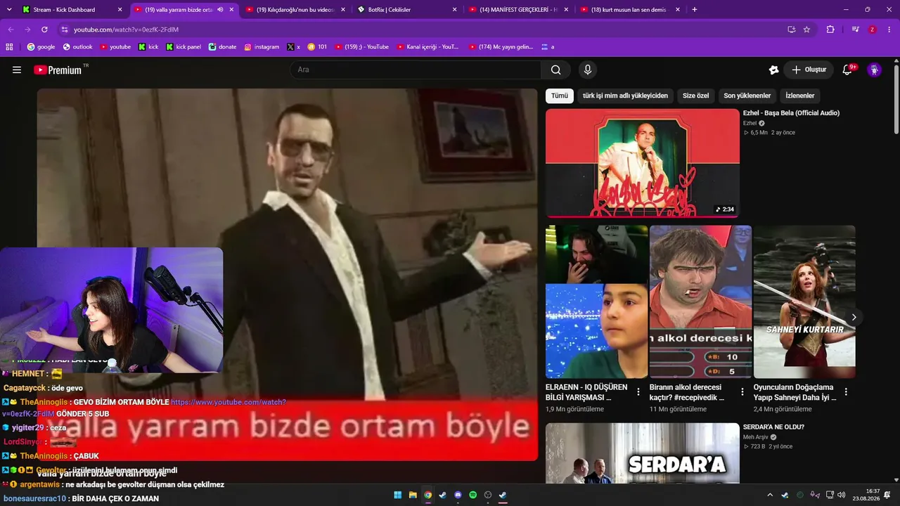
Task: Select the türk işi mim adlı yükleyiciden chip
Action: click(x=625, y=96)
